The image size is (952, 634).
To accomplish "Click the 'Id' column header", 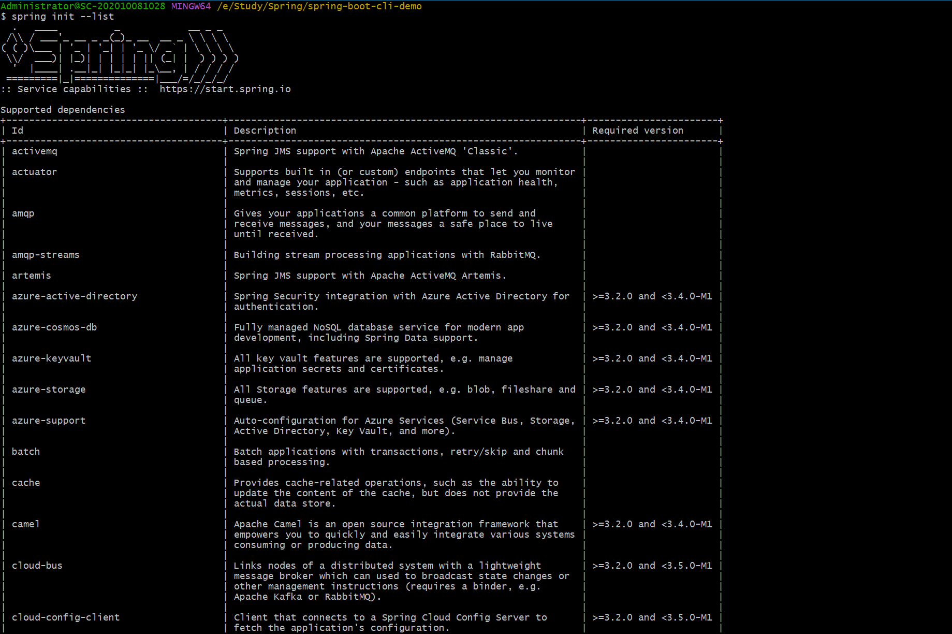I will coord(18,131).
